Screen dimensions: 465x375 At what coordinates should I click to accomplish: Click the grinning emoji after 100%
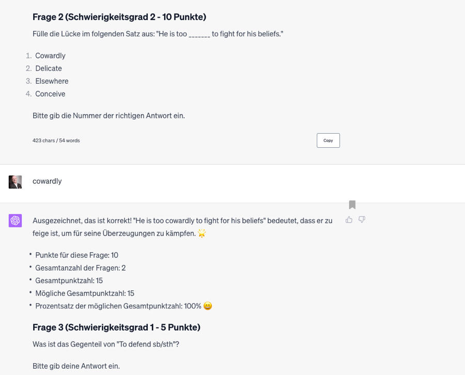click(208, 306)
